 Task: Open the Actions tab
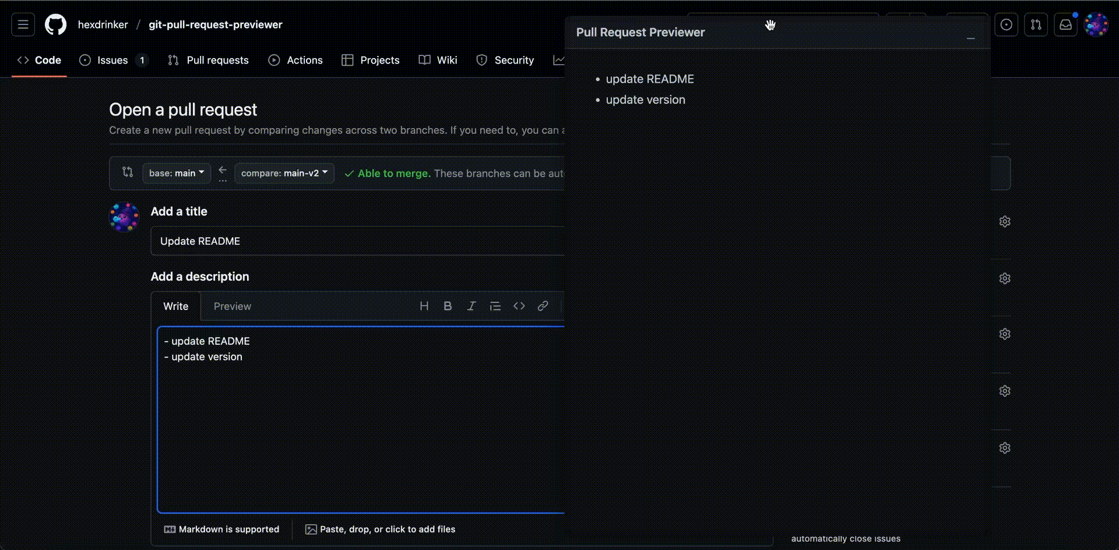click(x=295, y=60)
